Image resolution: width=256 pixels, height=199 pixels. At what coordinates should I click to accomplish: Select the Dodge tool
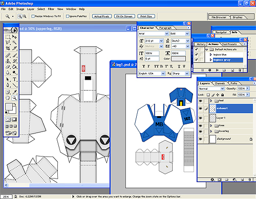[14, 73]
